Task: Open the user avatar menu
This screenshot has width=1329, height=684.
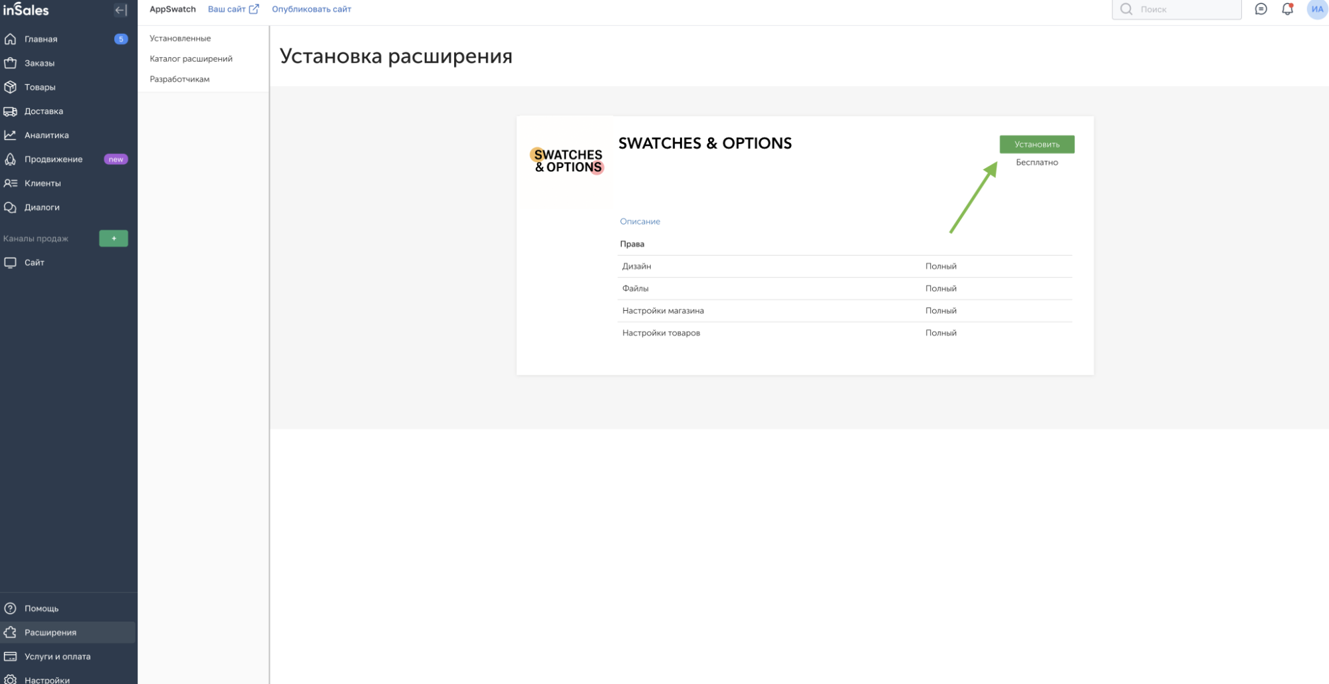Action: pyautogui.click(x=1316, y=9)
